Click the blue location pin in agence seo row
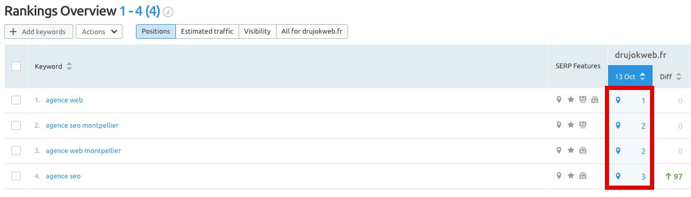 tap(618, 176)
